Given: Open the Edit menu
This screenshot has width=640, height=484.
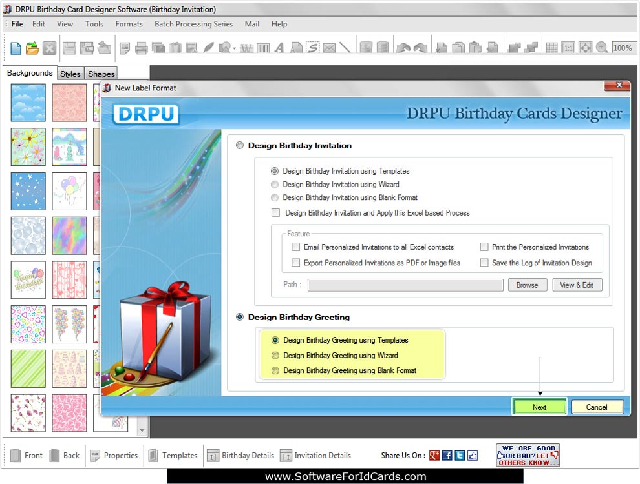Looking at the screenshot, I should (39, 24).
